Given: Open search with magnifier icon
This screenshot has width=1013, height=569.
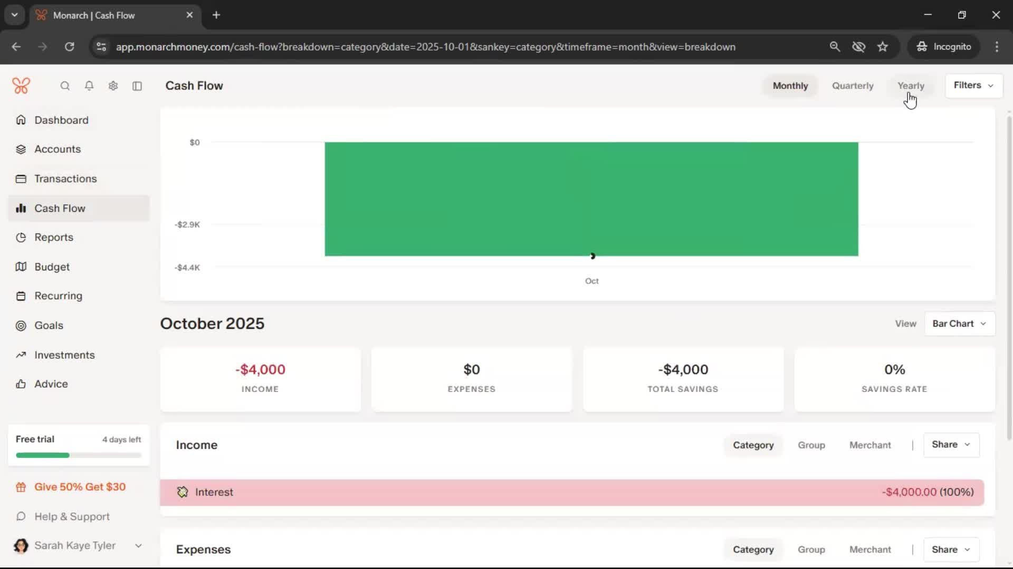Looking at the screenshot, I should click(65, 86).
